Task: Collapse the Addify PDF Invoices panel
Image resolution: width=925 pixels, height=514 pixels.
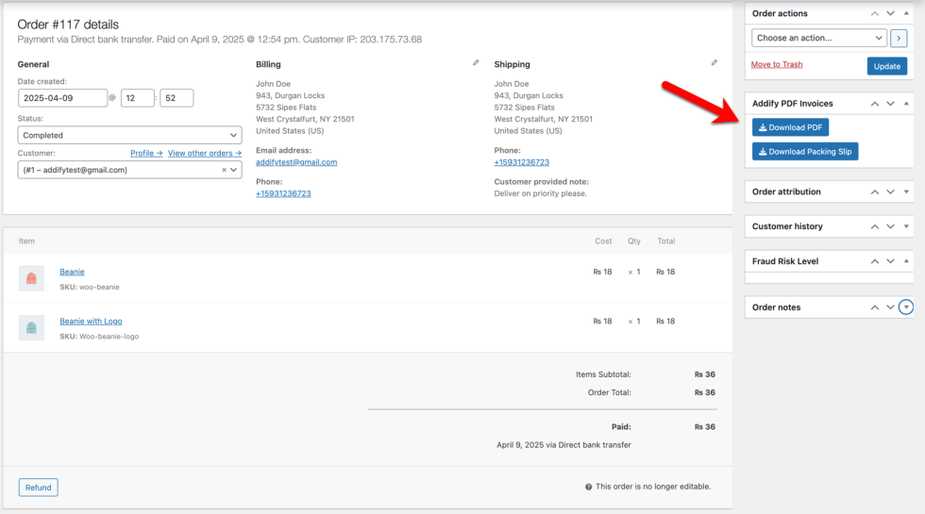Action: pyautogui.click(x=906, y=104)
